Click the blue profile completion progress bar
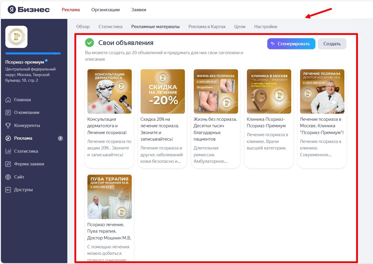Viewport: 373px width, 264px height. pyautogui.click(x=33, y=53)
